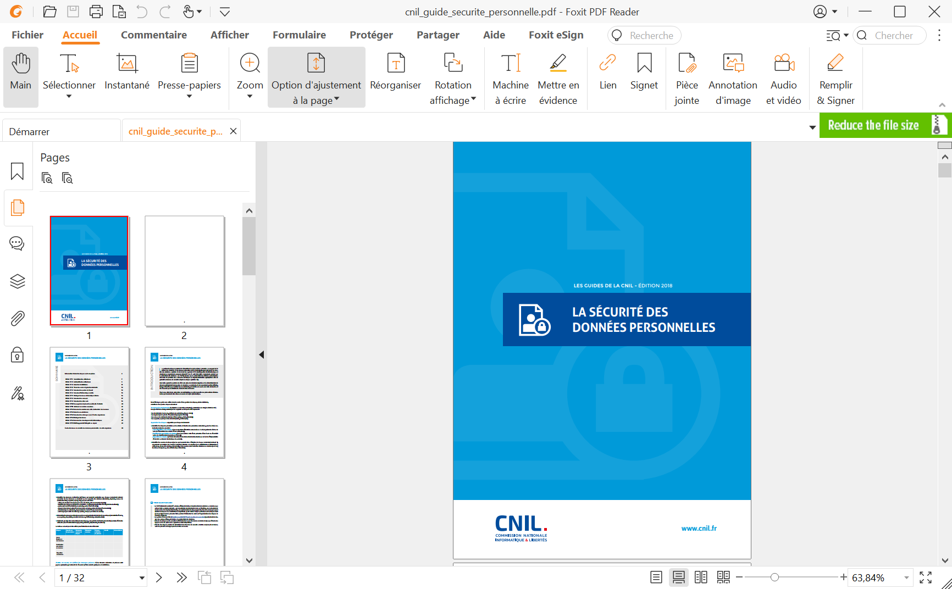Switch to the Afficher tab

coord(230,35)
